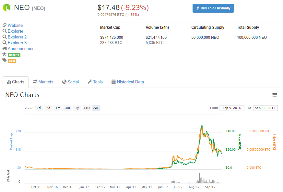Screen dimensions: 283x192
Task: Click the 237,488 BTC market cap value
Action: 111,43
